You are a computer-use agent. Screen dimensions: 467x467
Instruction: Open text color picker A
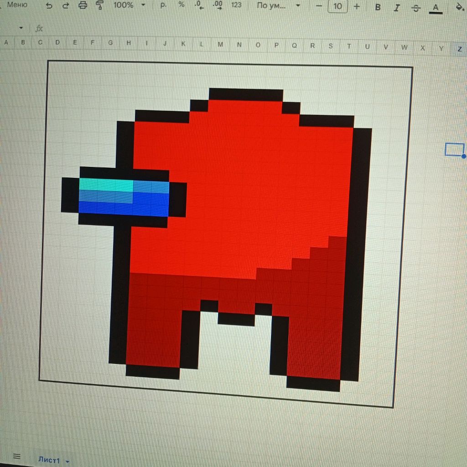click(436, 8)
